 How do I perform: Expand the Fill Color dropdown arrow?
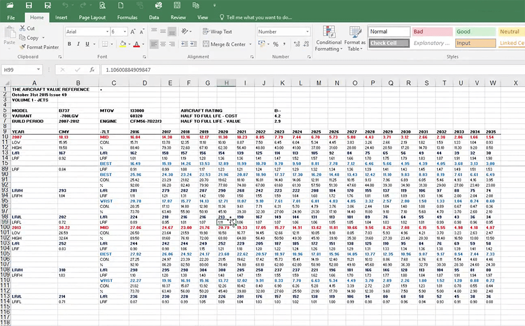point(129,44)
